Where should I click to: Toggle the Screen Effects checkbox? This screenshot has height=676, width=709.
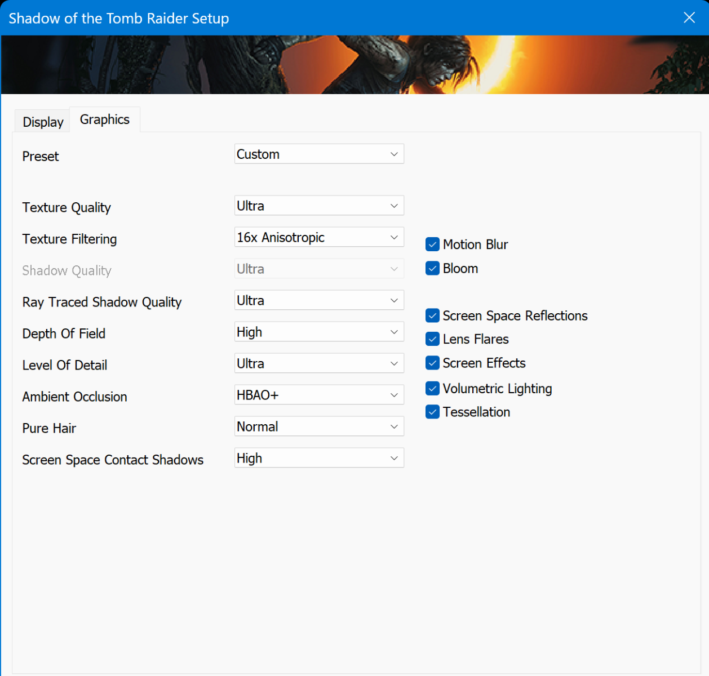coord(433,363)
